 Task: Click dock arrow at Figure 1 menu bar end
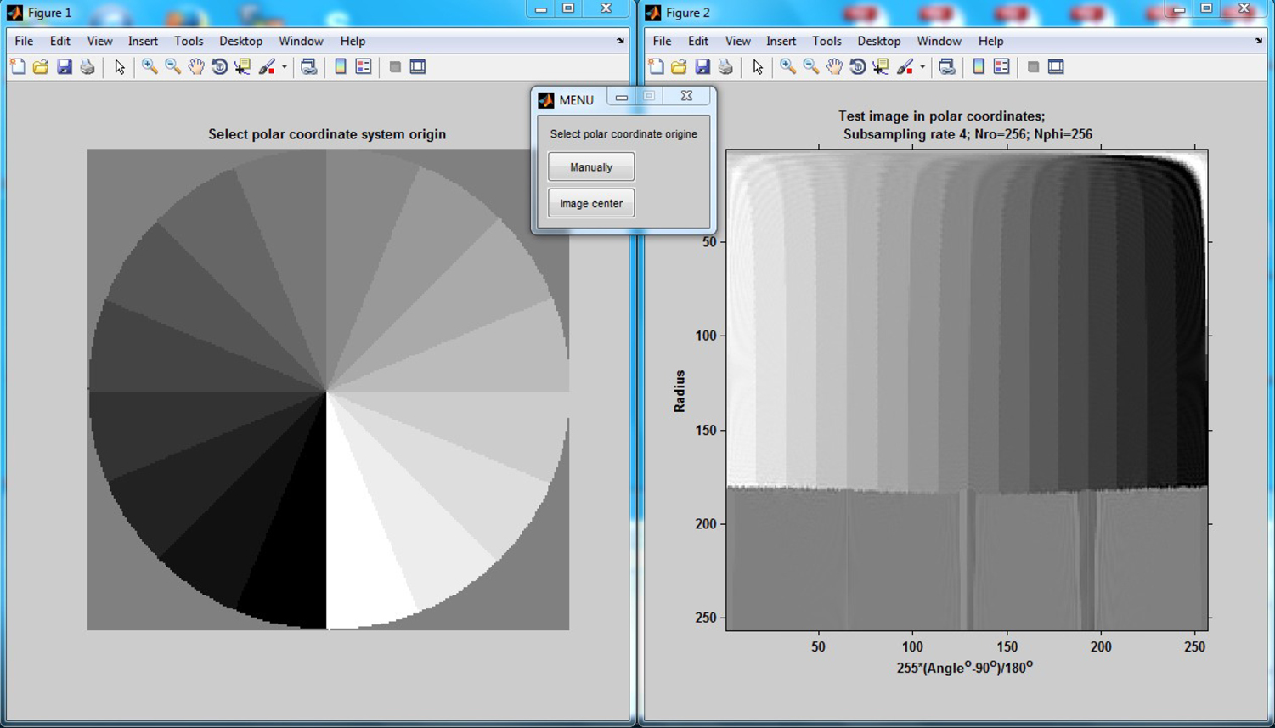click(x=620, y=41)
